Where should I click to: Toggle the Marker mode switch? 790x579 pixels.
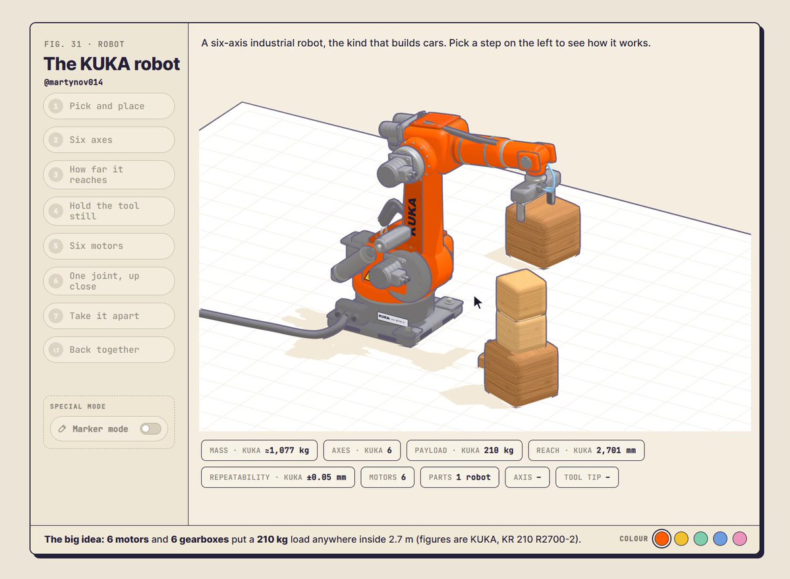tap(151, 429)
